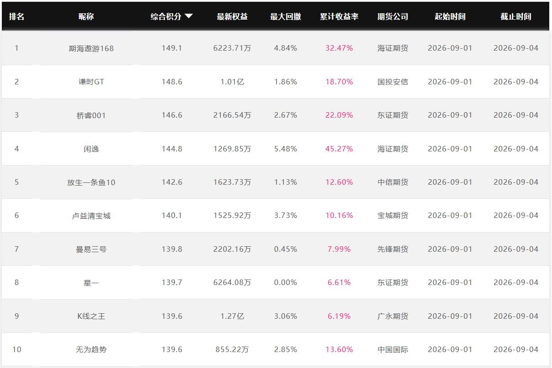Click the 45.27% cumulative return value

pyautogui.click(x=339, y=149)
